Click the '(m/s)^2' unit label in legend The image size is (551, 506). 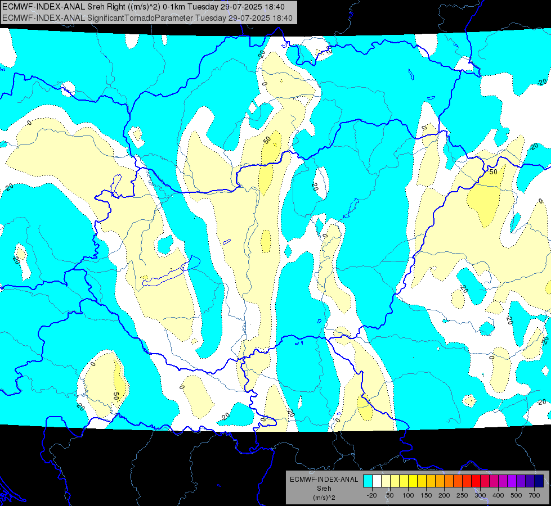[324, 498]
